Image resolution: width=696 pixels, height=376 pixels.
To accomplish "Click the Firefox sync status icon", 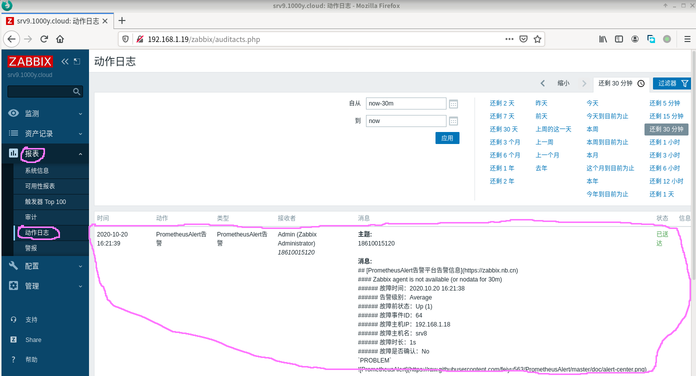I will [x=651, y=39].
